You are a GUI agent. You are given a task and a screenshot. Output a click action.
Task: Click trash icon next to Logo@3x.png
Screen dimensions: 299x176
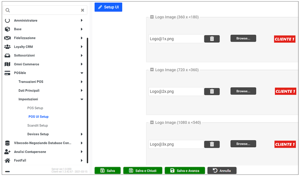(212, 144)
